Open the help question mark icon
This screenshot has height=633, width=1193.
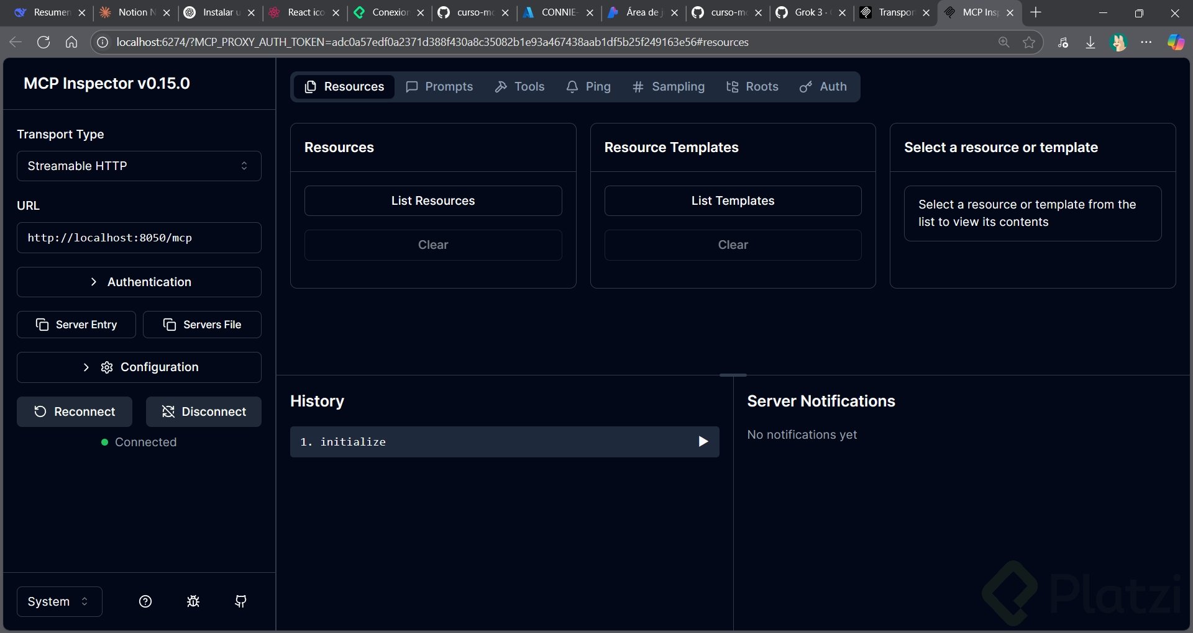[x=145, y=601]
